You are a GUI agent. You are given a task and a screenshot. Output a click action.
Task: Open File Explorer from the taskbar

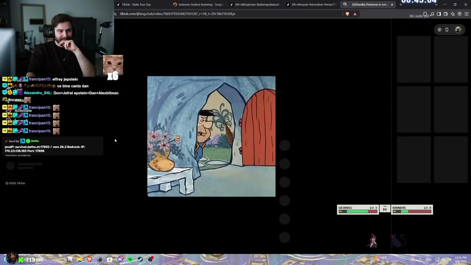pyautogui.click(x=79, y=259)
